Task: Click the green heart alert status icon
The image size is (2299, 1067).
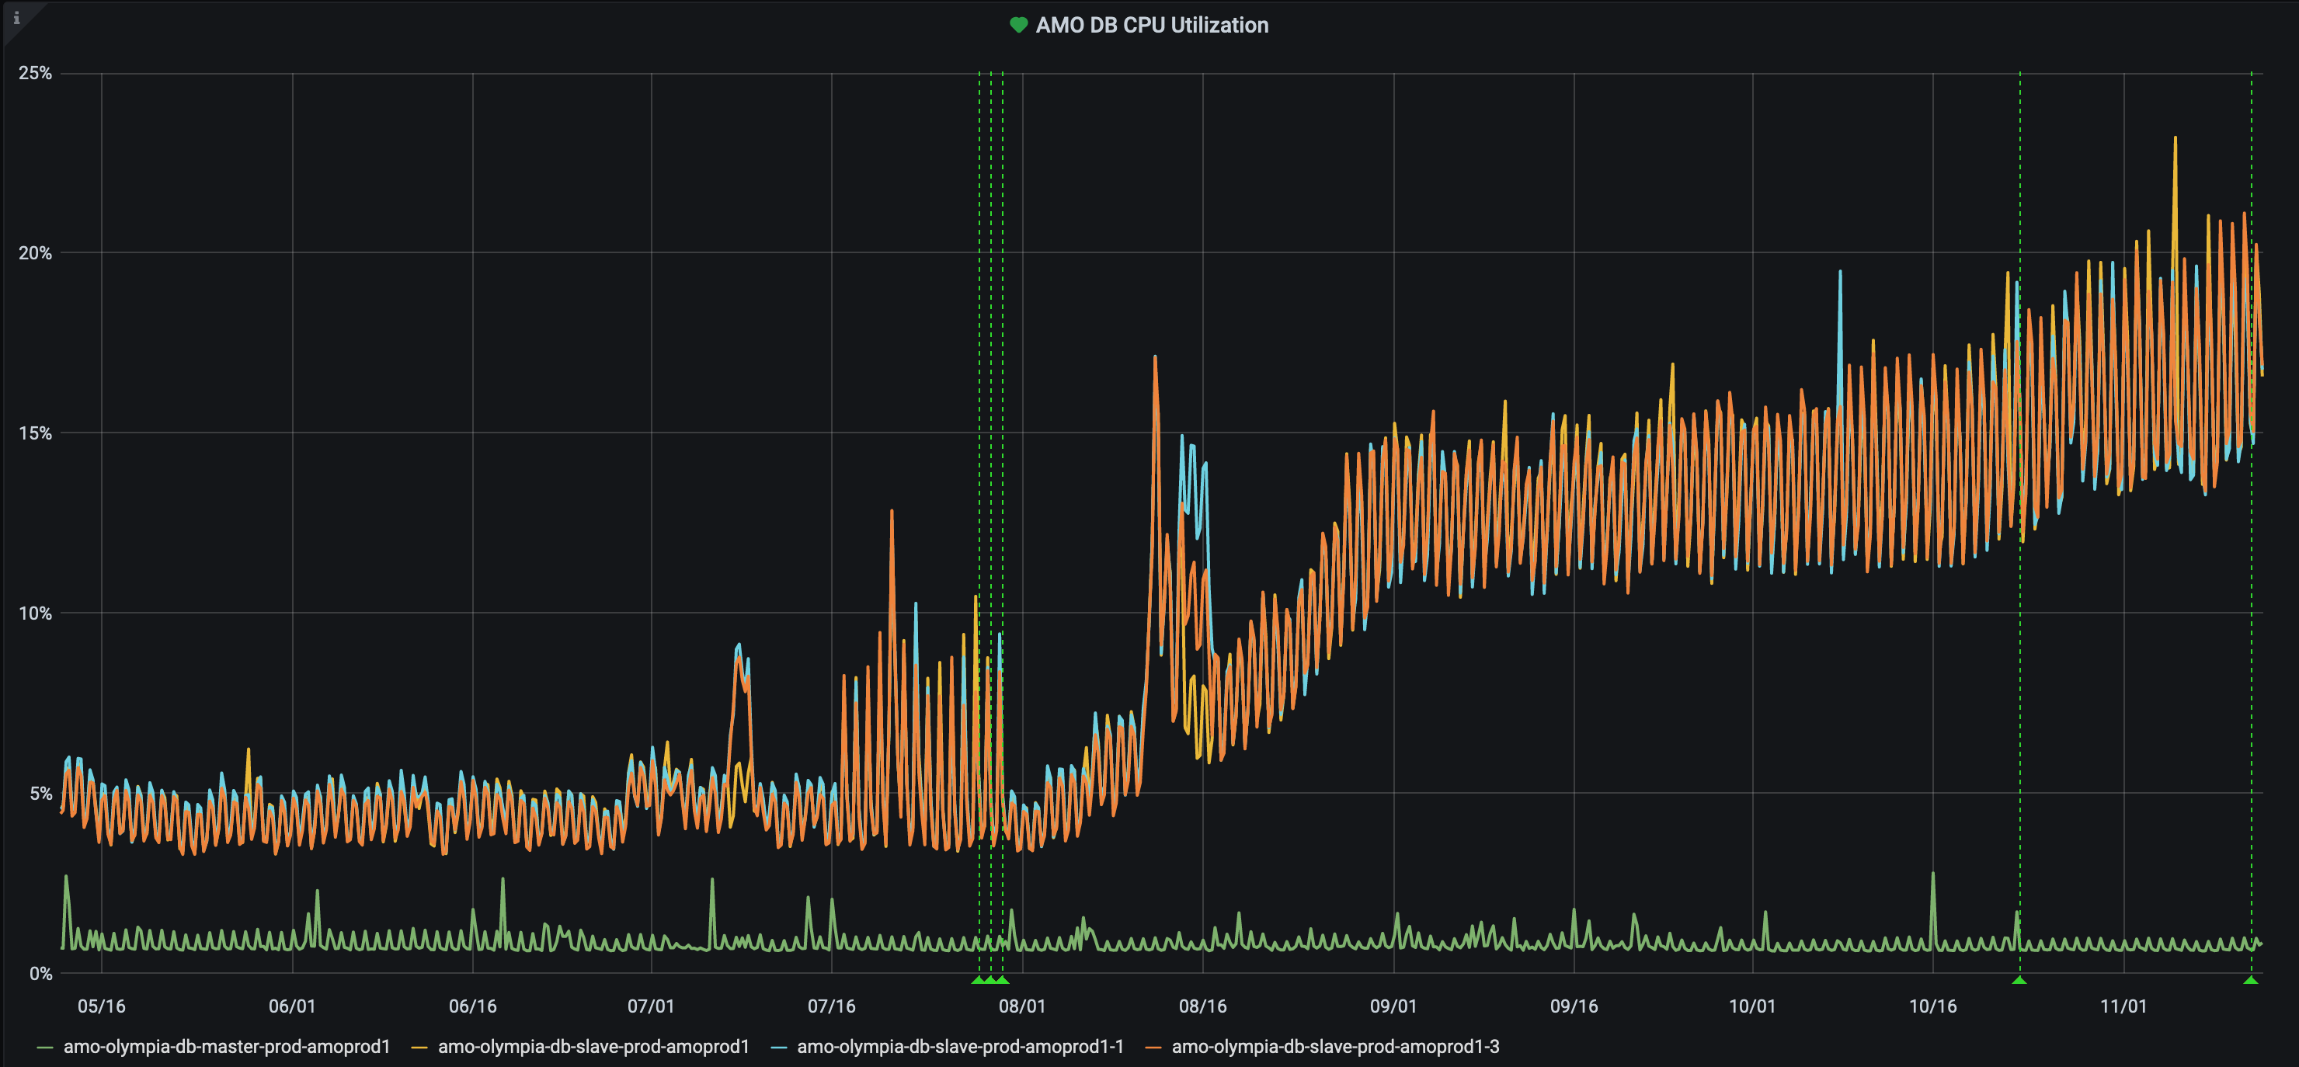Action: tap(1018, 25)
